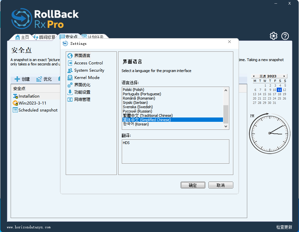This screenshot has height=232, width=299.
Task: Click the RollBack Rx Pro logo
Action: coord(45,19)
